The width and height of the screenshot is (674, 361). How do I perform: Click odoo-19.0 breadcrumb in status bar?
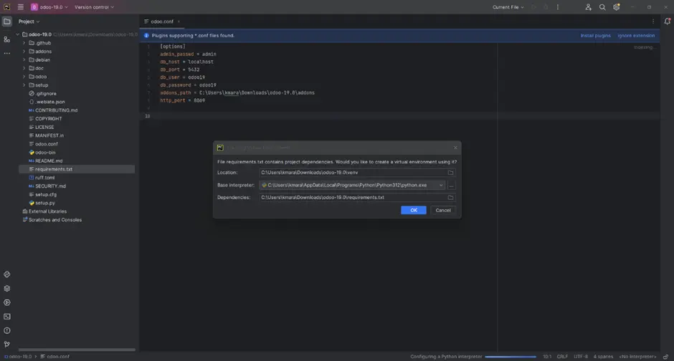(18, 357)
